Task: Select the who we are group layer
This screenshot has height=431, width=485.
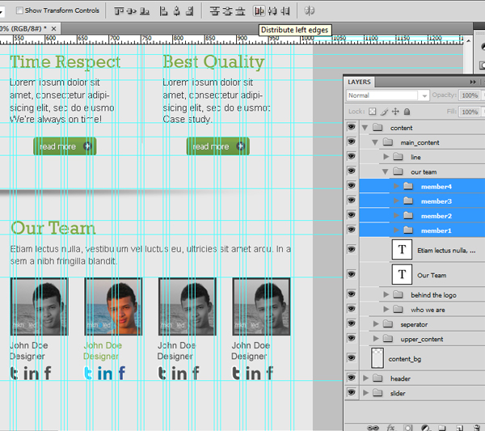Action: tap(422, 310)
